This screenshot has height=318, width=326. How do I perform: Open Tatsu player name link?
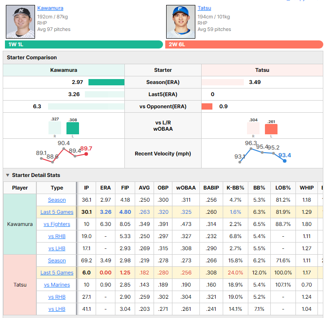point(204,8)
